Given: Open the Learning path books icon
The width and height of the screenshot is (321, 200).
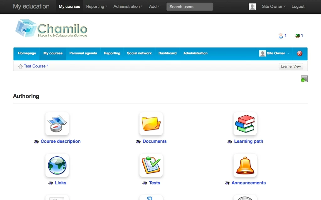Looking at the screenshot, I should point(245,124).
